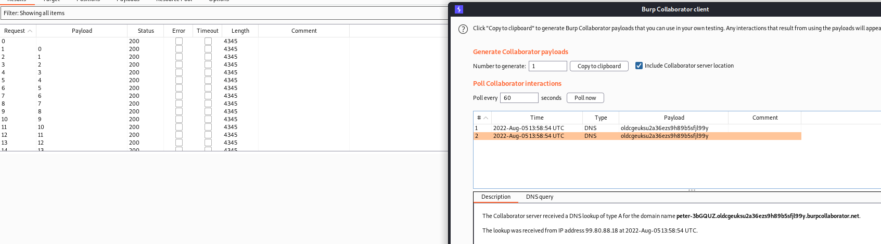The height and width of the screenshot is (244, 881).
Task: Toggle Error checkbox for request 7
Action: 179,96
